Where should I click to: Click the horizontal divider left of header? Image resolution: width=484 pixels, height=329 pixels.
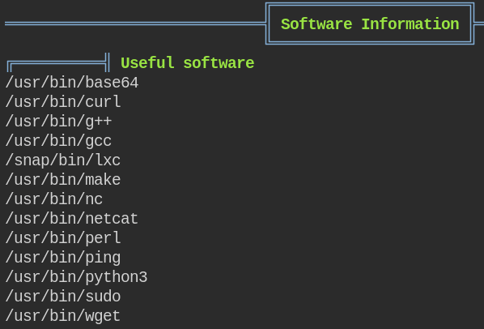(135, 23)
